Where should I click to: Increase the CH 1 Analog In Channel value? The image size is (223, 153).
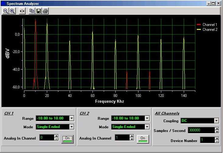[x=57, y=136]
